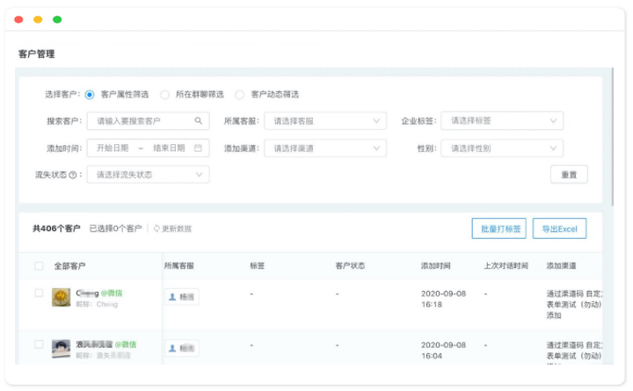Click the second customer's avatar thumbnail
This screenshot has height=391, width=633.
point(61,349)
